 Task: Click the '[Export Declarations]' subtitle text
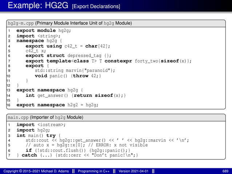96,7
